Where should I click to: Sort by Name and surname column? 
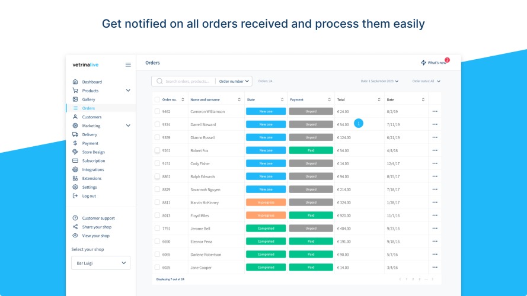point(239,99)
